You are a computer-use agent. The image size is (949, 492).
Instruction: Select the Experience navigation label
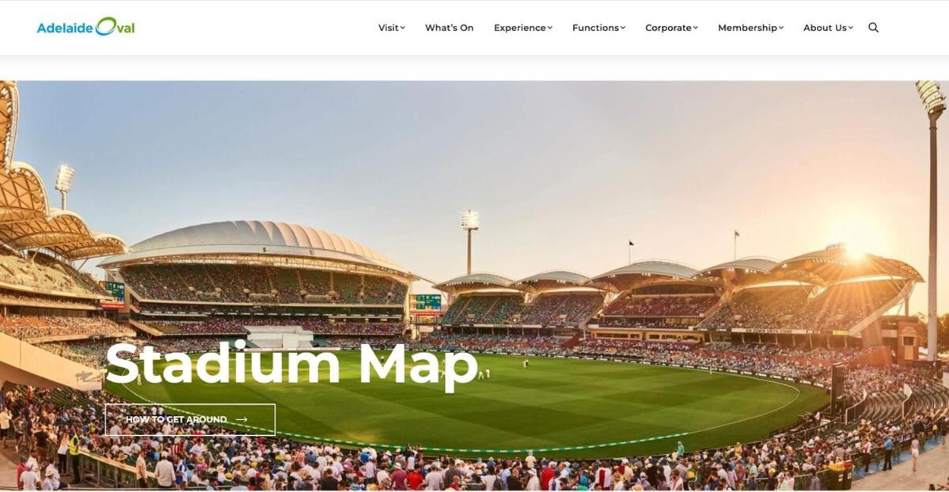tap(520, 28)
